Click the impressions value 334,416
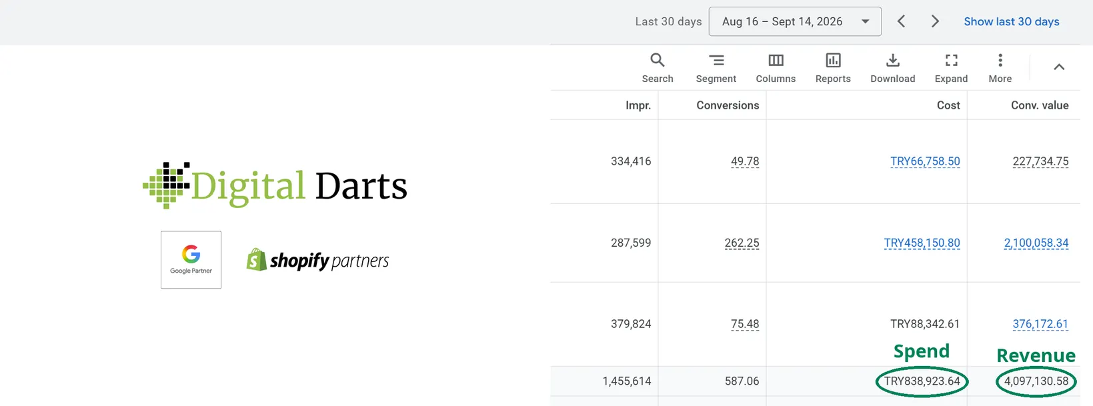Screen dimensions: 1093x406 [631, 161]
